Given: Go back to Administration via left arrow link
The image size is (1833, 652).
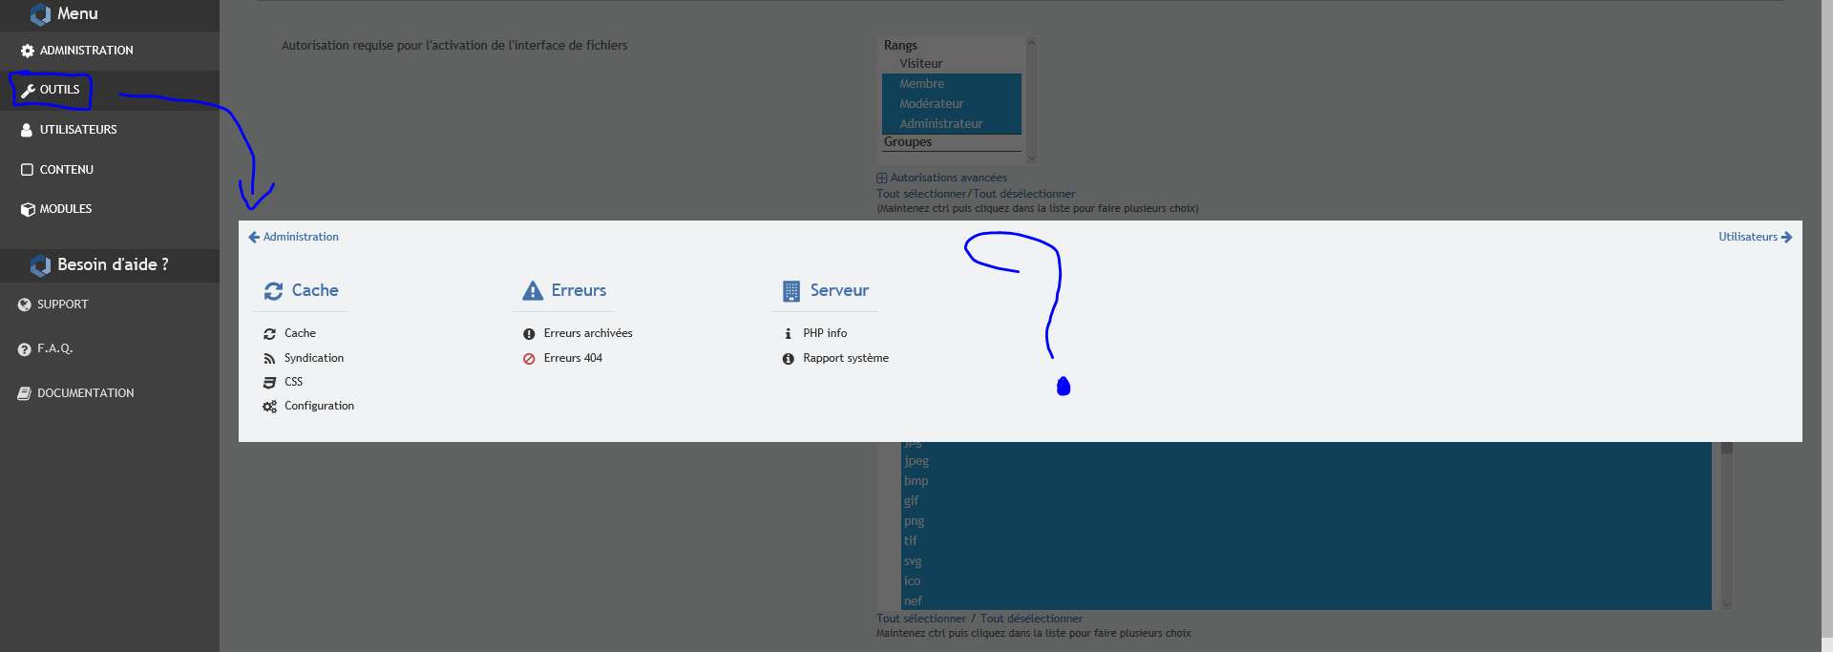Looking at the screenshot, I should 294,237.
